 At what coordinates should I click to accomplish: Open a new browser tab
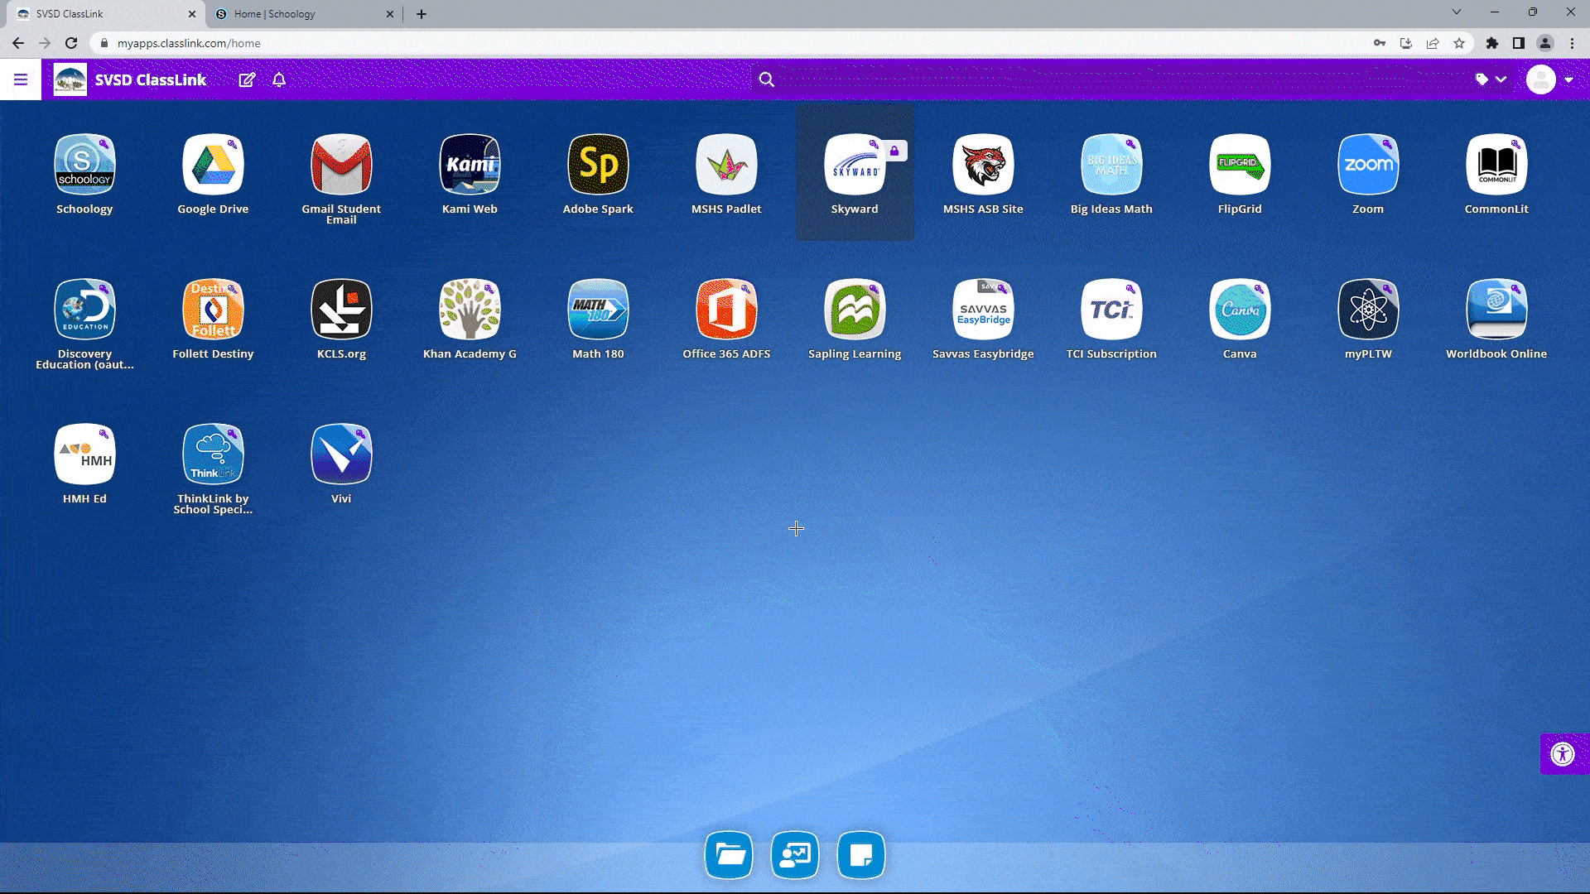pos(422,14)
